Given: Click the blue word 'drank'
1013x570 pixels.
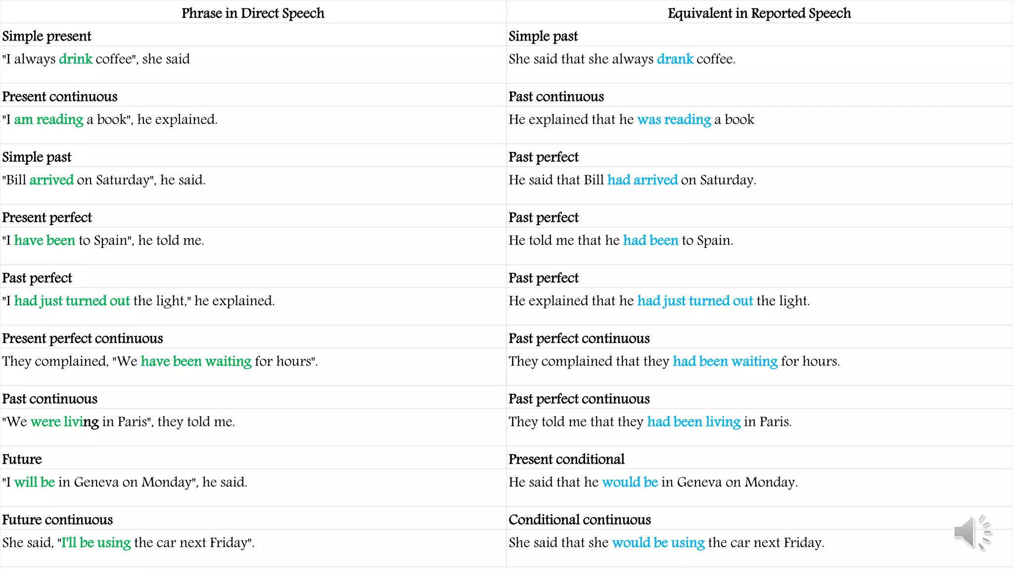Looking at the screenshot, I should (x=675, y=59).
